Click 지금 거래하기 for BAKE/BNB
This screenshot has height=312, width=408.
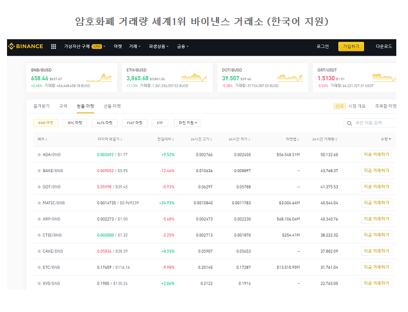(376, 171)
